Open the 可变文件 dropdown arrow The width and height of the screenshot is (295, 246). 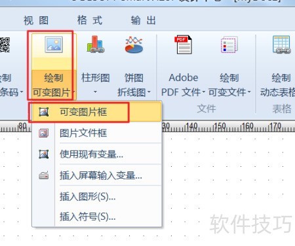click(249, 92)
